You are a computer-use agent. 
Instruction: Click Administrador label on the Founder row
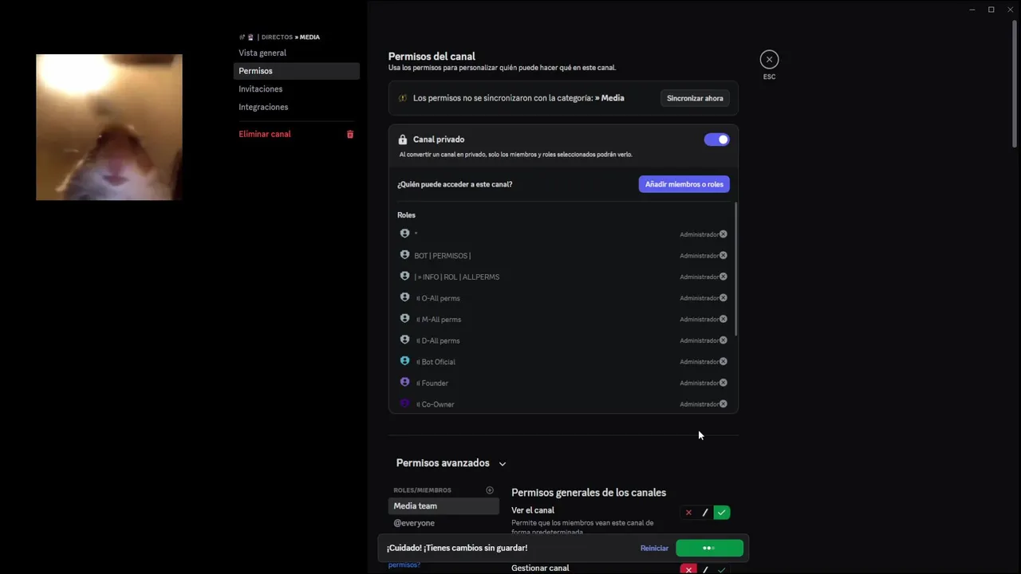click(x=699, y=383)
